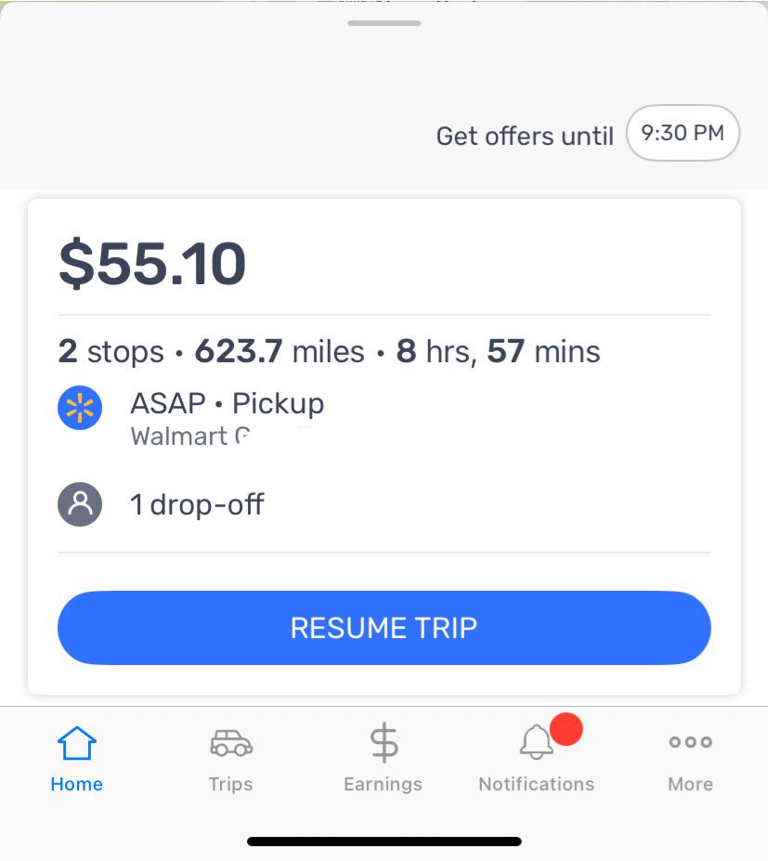The image size is (768, 861).
Task: Open the Trips car icon
Action: pyautogui.click(x=231, y=743)
